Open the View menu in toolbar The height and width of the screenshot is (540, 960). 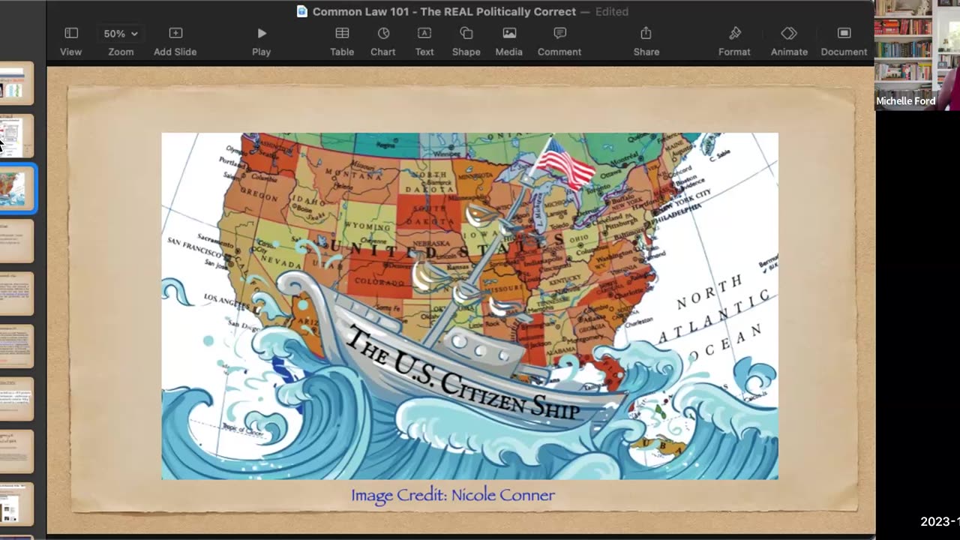[70, 41]
